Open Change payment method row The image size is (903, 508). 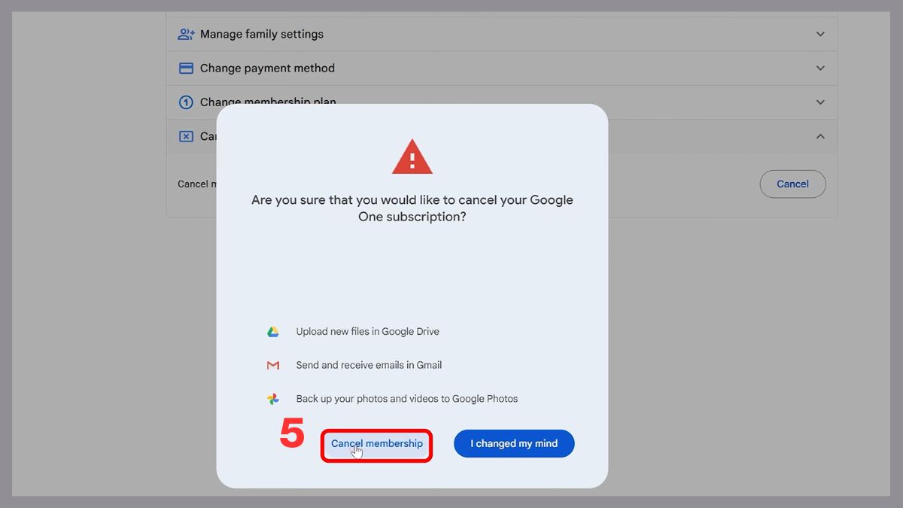[x=502, y=68]
